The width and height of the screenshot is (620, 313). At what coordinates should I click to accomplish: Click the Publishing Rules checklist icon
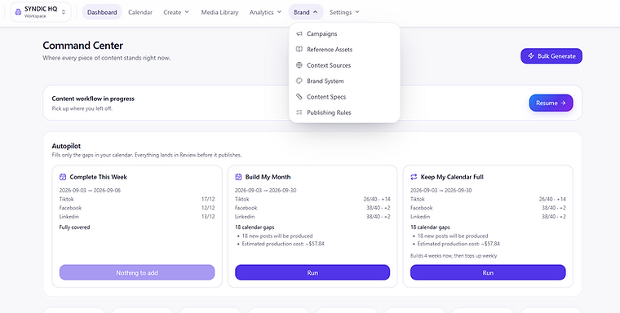coord(299,112)
